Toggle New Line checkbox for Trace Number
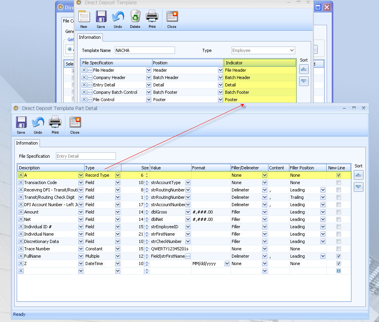 click(x=339, y=249)
